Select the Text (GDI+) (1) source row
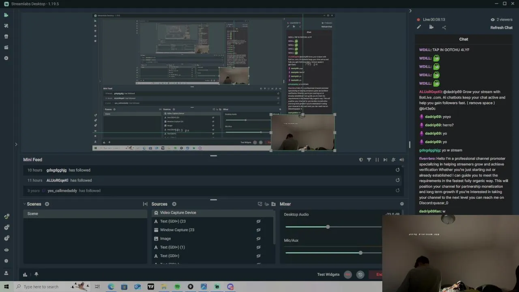Image resolution: width=519 pixels, height=292 pixels. pyautogui.click(x=213, y=247)
